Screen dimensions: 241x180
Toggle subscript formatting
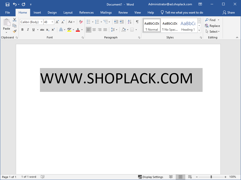(x=48, y=30)
